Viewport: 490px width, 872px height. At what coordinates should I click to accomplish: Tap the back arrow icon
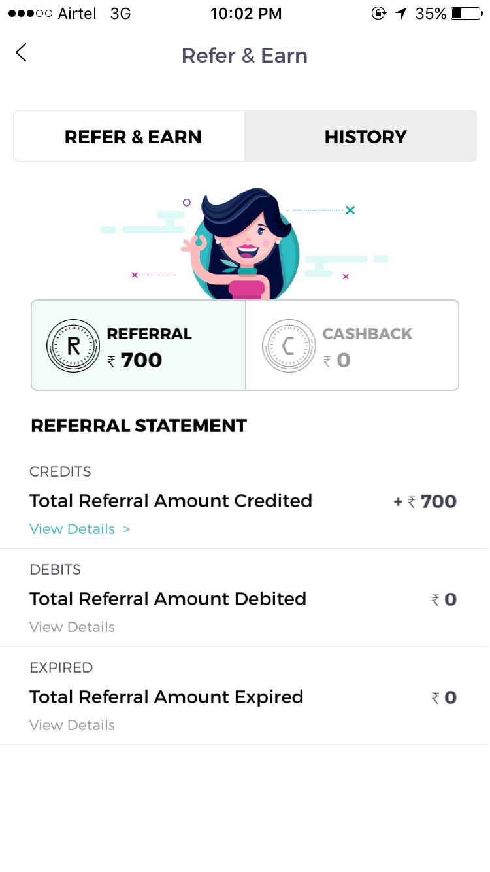(22, 53)
